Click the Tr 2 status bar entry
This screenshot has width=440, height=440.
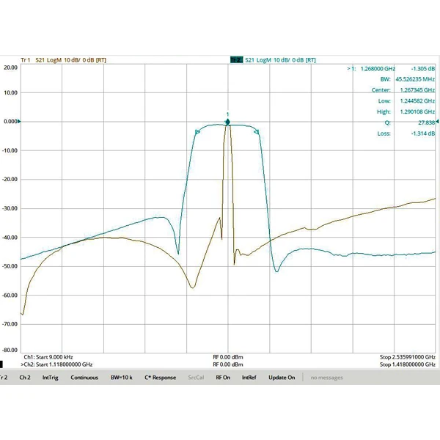4,378
